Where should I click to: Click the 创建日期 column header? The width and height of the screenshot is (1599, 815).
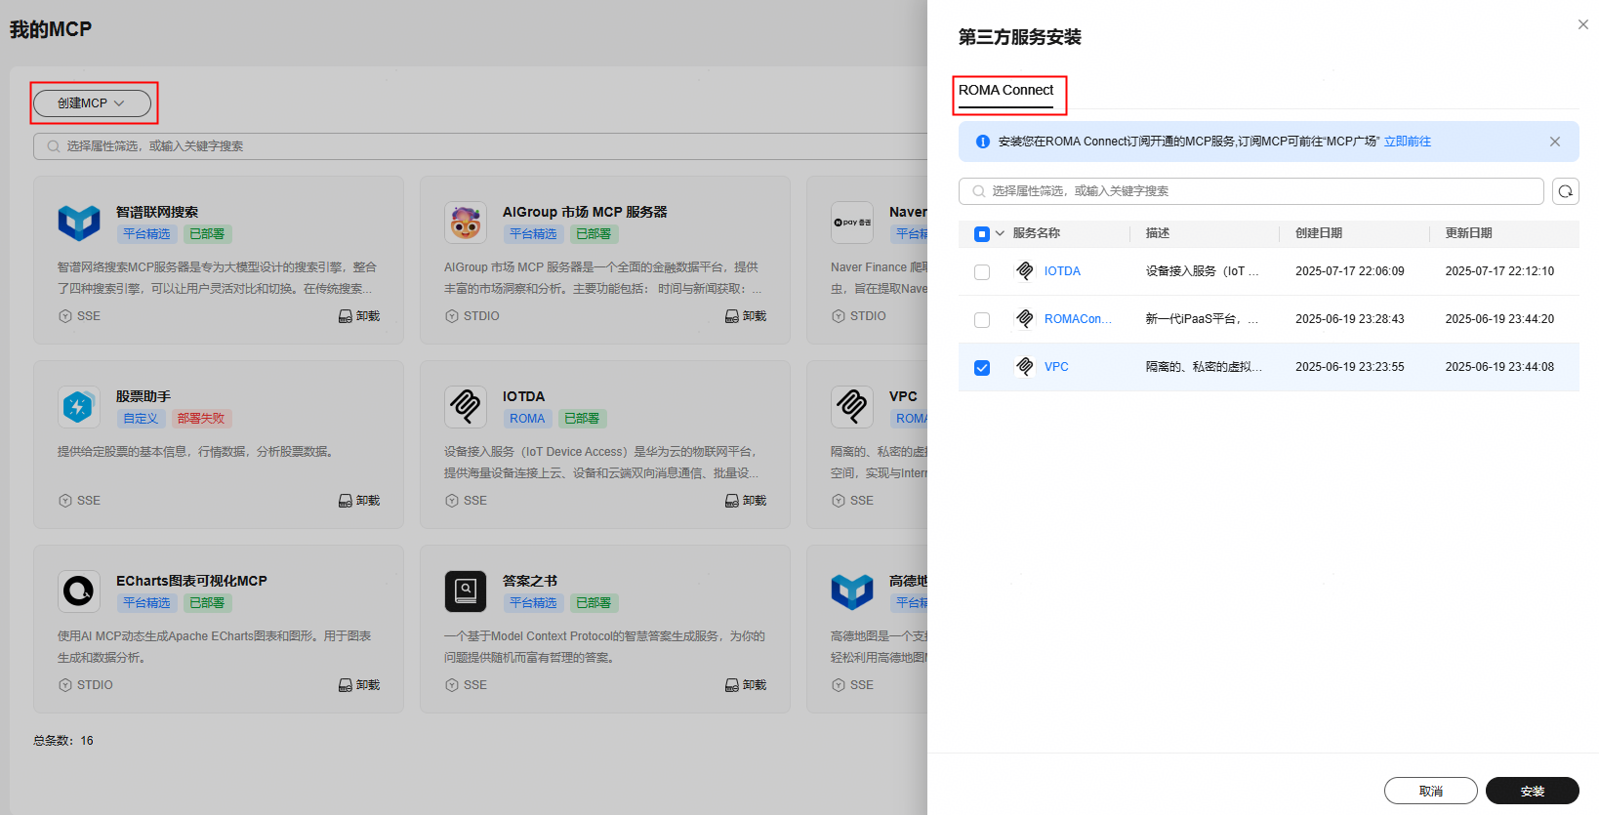tap(1319, 233)
